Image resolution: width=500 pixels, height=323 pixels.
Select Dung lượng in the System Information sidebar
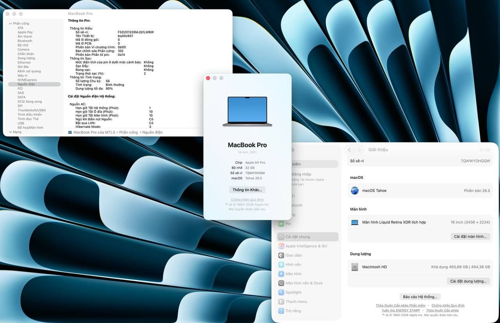click(26, 58)
